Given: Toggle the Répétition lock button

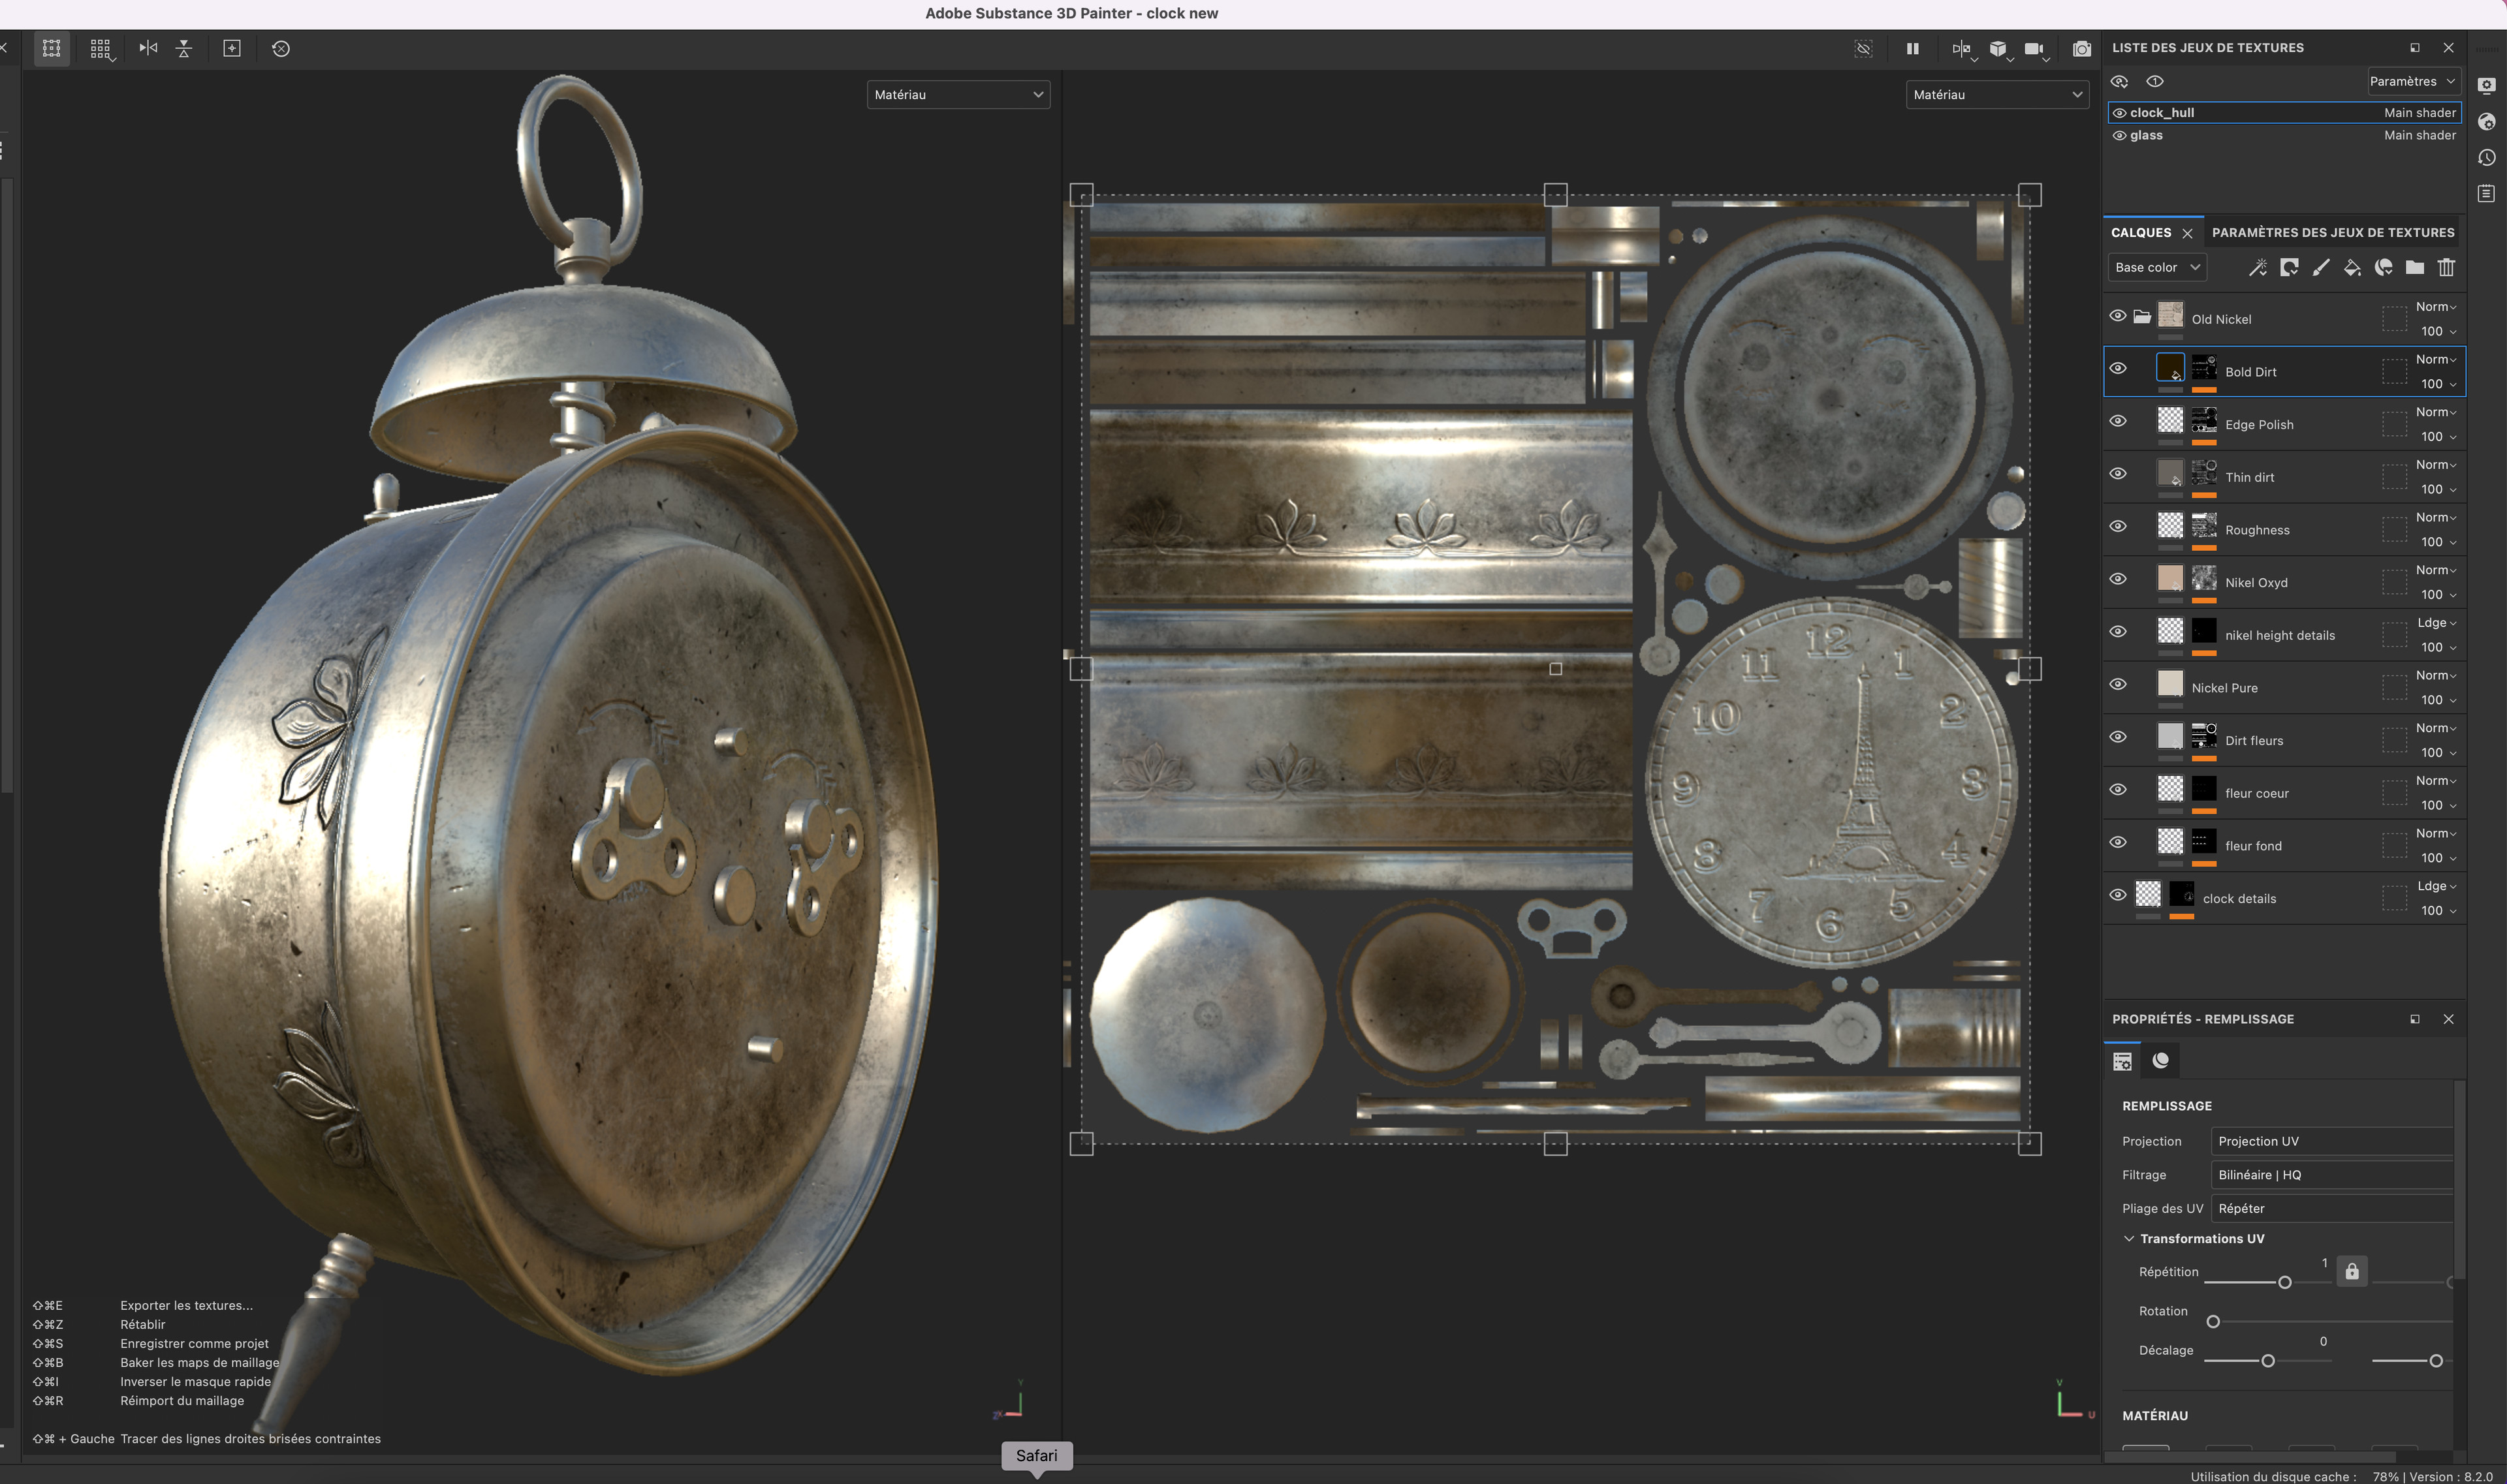Looking at the screenshot, I should tap(2352, 1271).
